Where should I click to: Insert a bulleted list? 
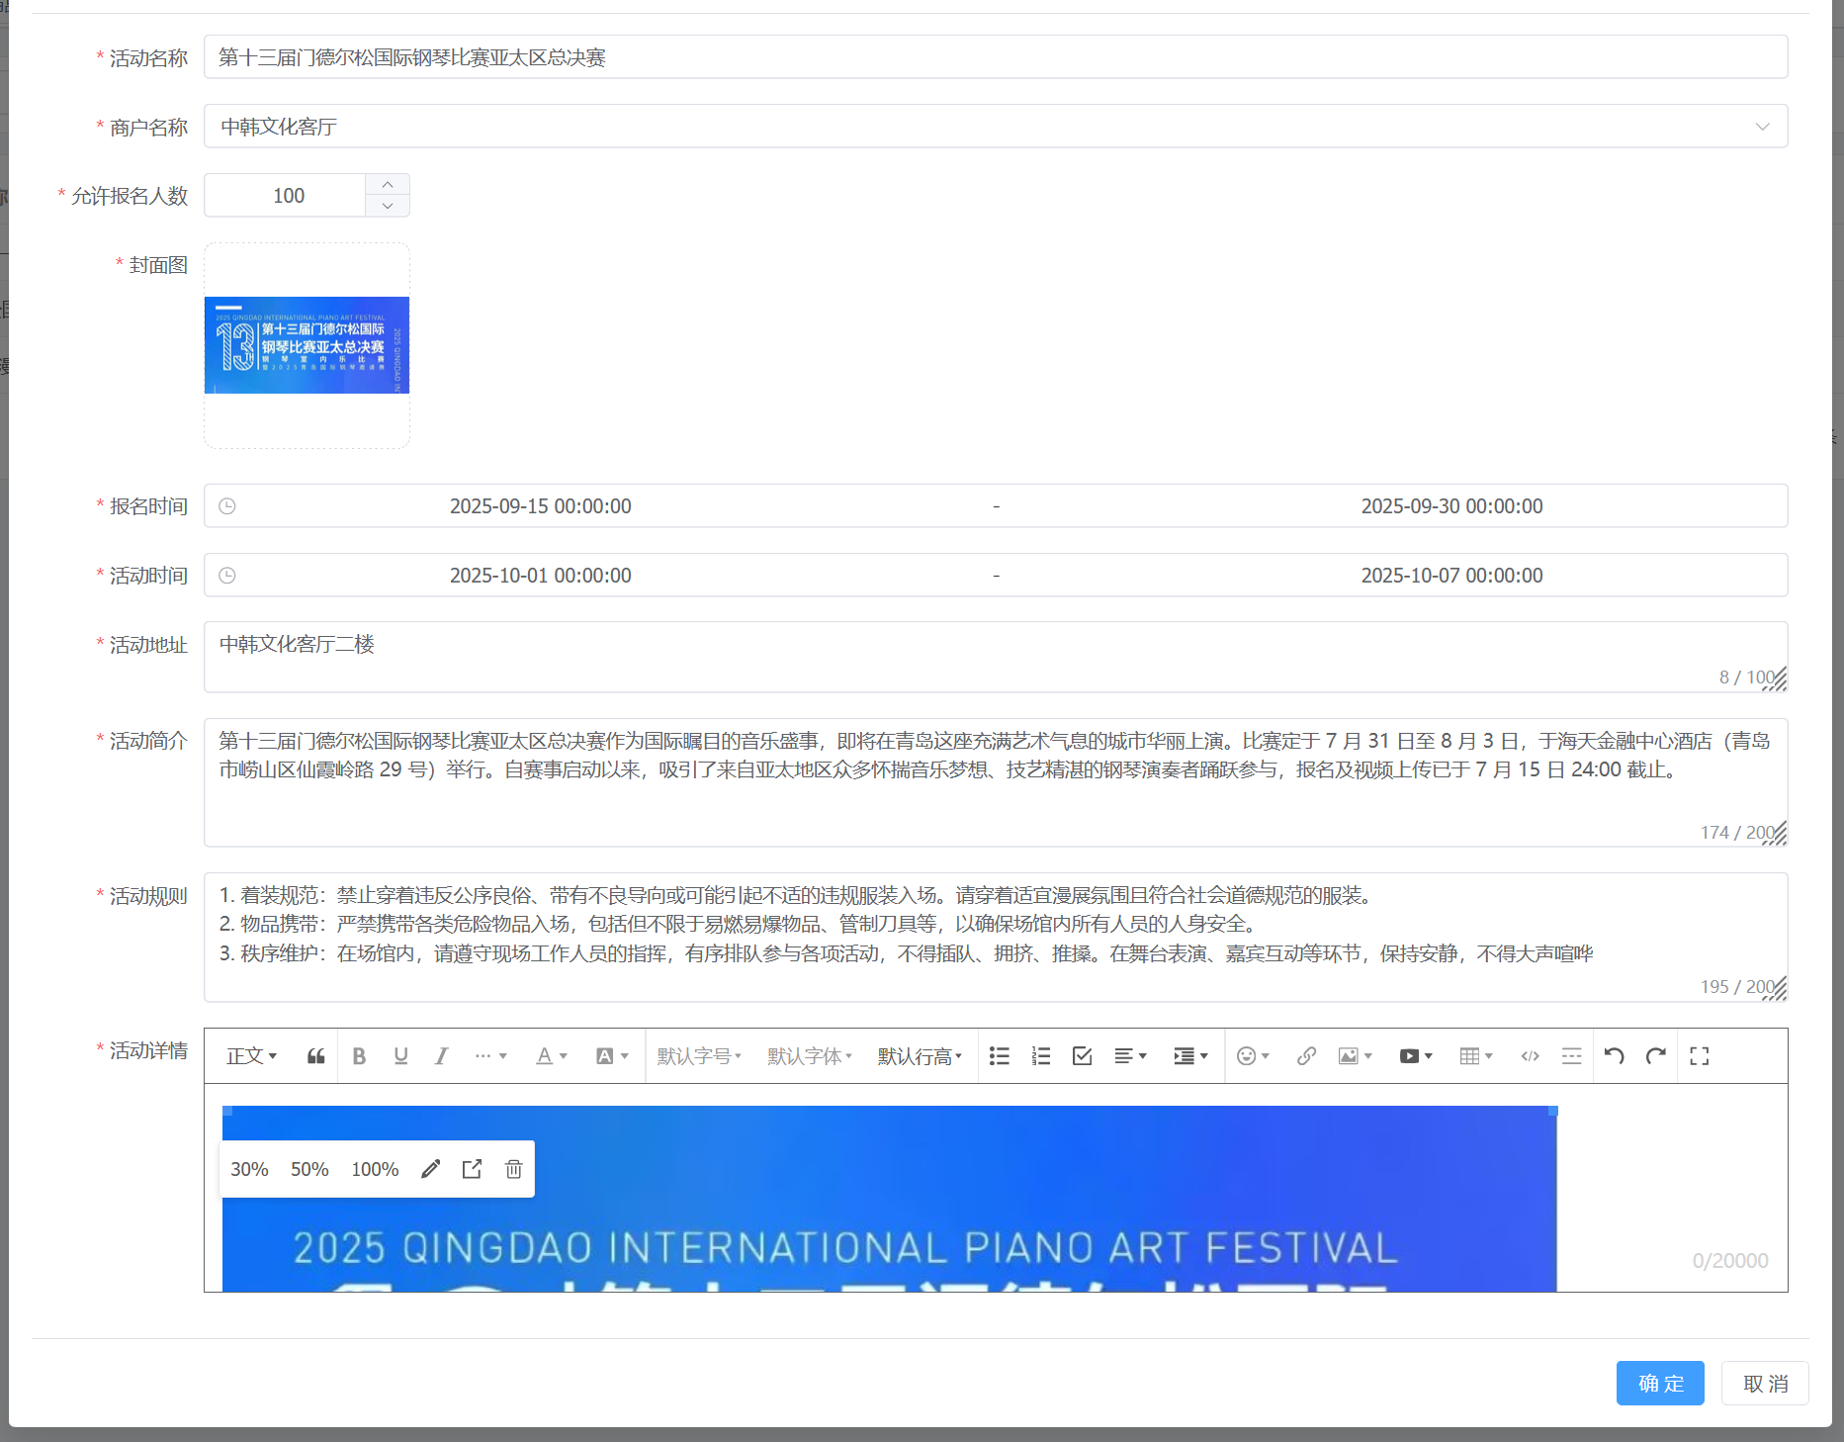[x=1000, y=1056]
